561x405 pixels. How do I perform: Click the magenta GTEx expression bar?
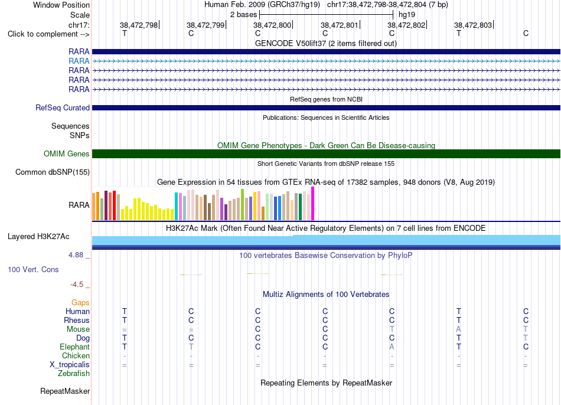point(313,203)
